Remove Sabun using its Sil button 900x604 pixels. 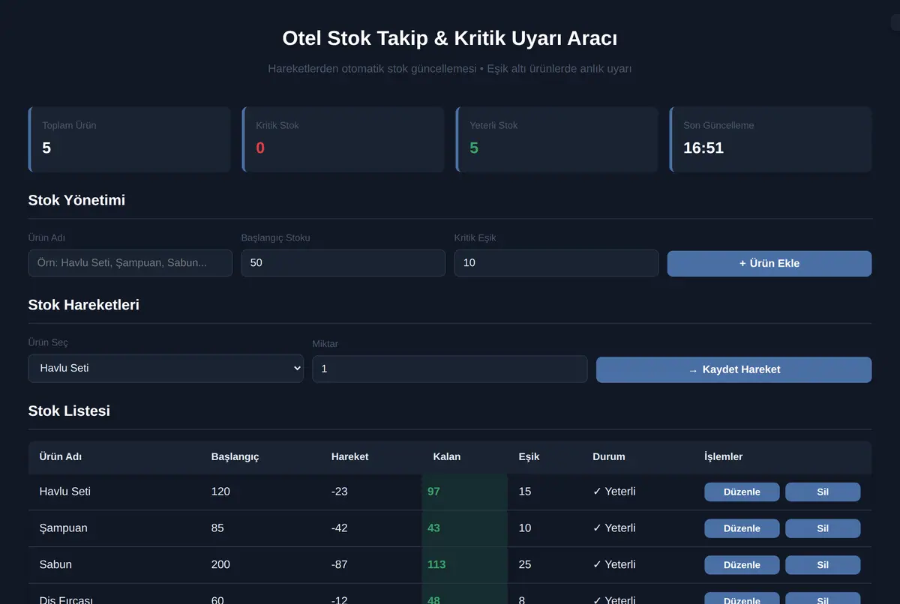823,565
